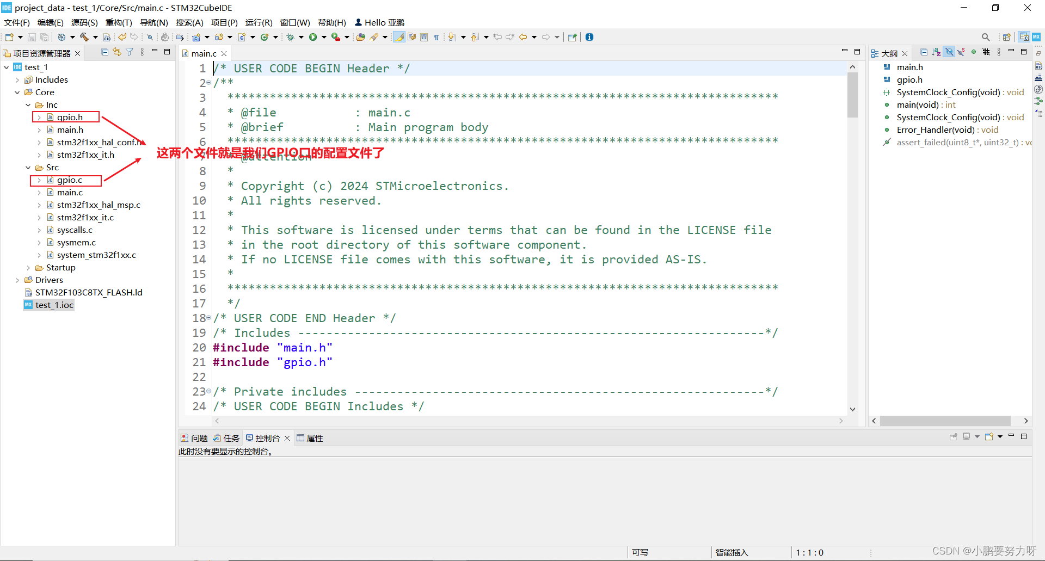
Task: Click the Pin Console icon
Action: [x=953, y=436]
